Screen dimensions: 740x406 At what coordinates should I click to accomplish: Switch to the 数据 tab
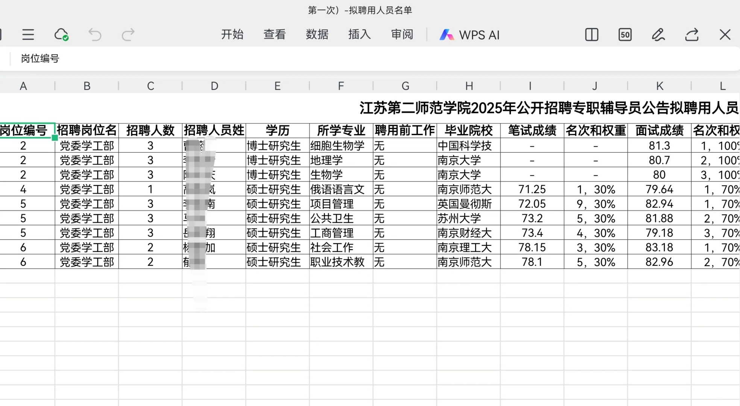coord(317,35)
